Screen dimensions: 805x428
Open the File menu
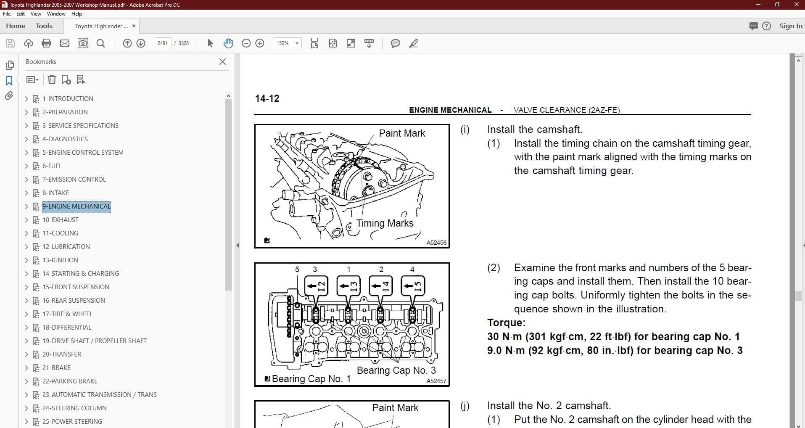(7, 14)
